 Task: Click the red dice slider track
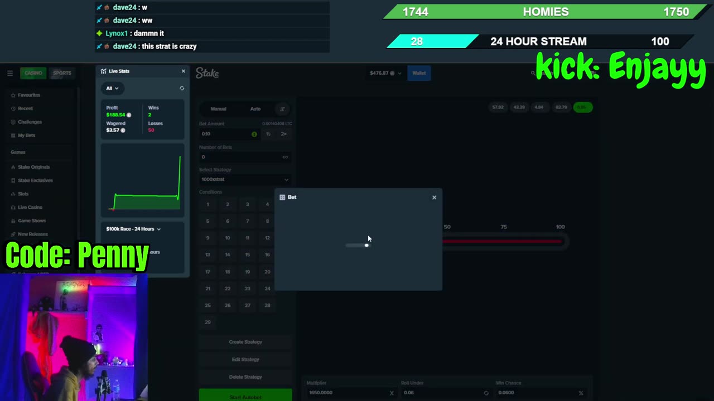pyautogui.click(x=502, y=241)
